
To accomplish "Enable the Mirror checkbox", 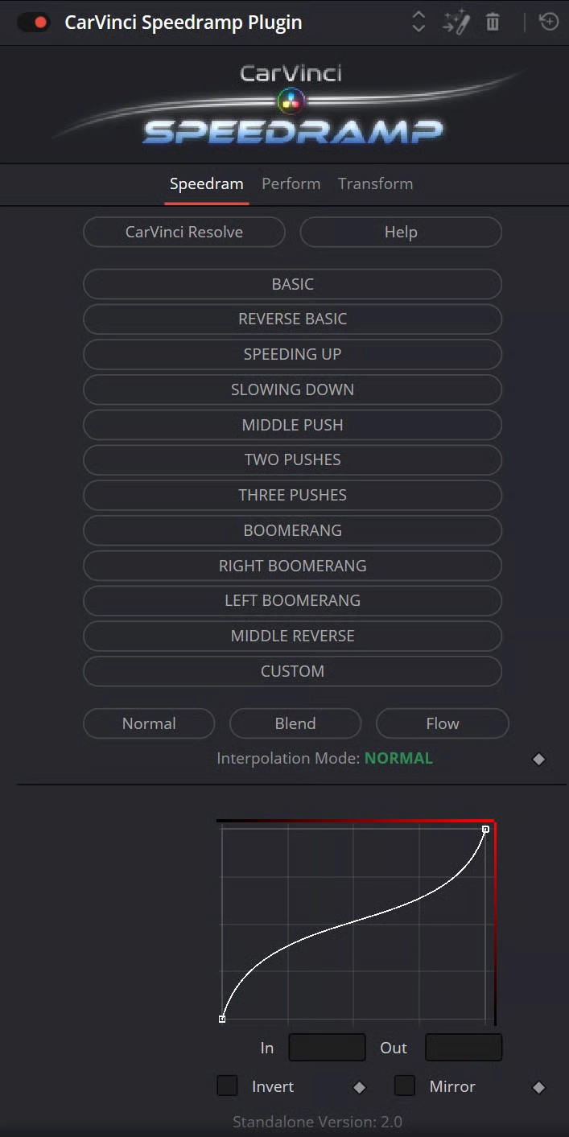I will coord(405,1086).
